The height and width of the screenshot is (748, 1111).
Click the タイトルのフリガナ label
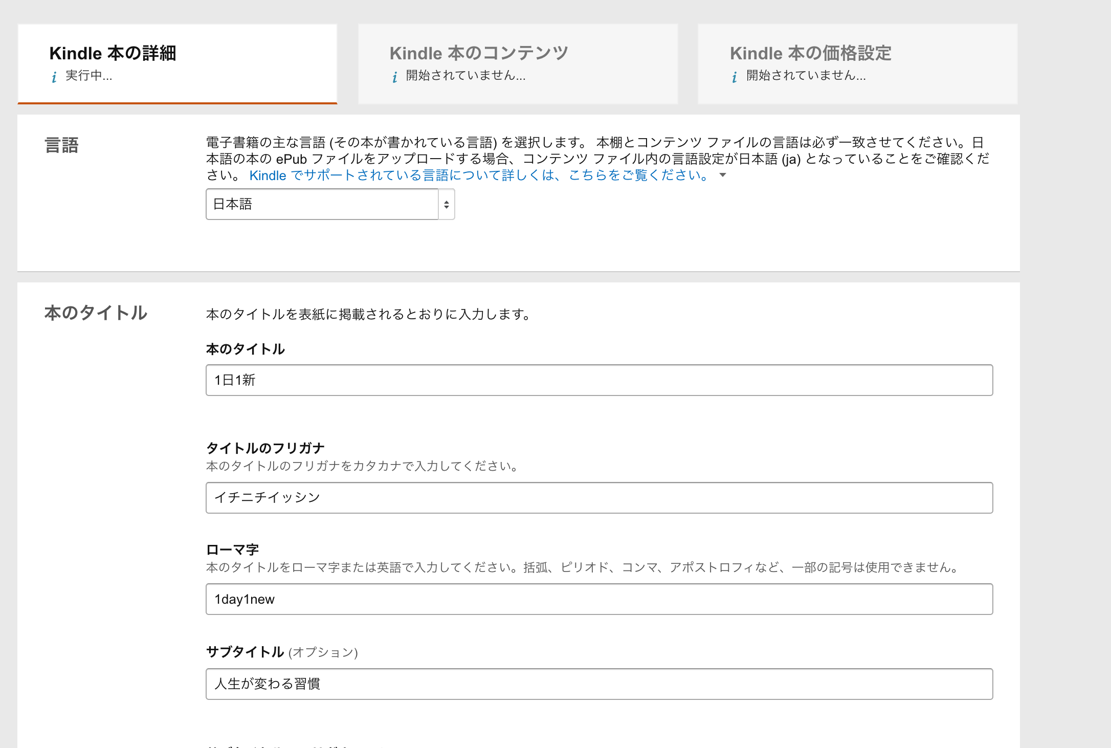[265, 448]
